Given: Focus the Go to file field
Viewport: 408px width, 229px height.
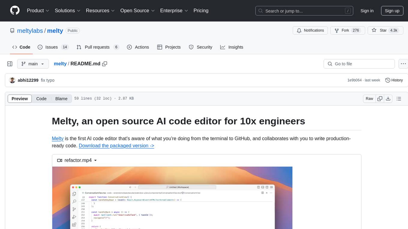Looking at the screenshot, I should click(359, 64).
